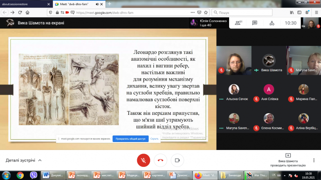The width and height of the screenshot is (321, 180).
Task: Select Аня Слівка participant avatar
Action: (x=269, y=89)
